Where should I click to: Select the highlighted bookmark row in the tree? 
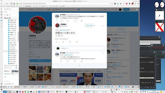tap(11, 51)
